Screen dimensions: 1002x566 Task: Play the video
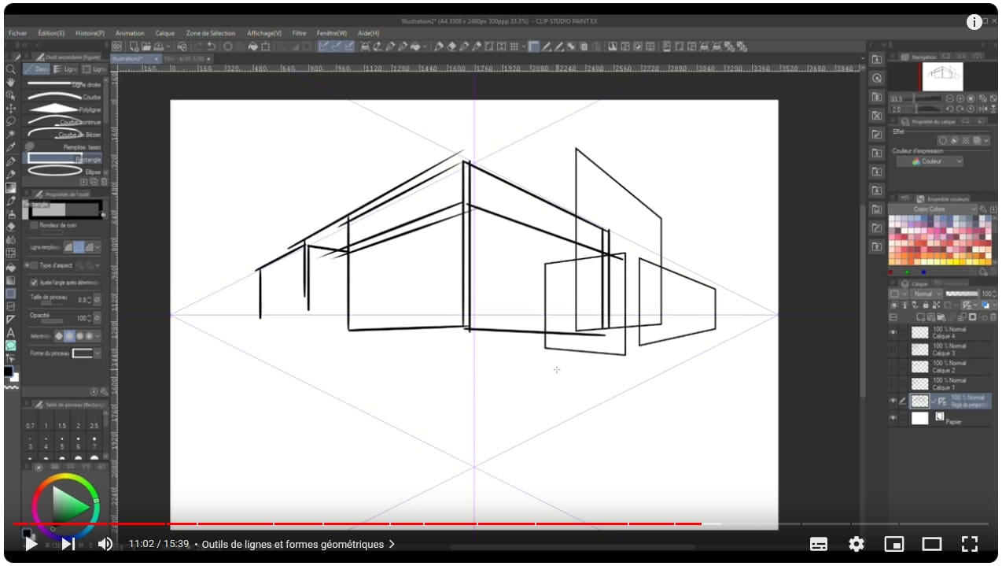(x=31, y=544)
